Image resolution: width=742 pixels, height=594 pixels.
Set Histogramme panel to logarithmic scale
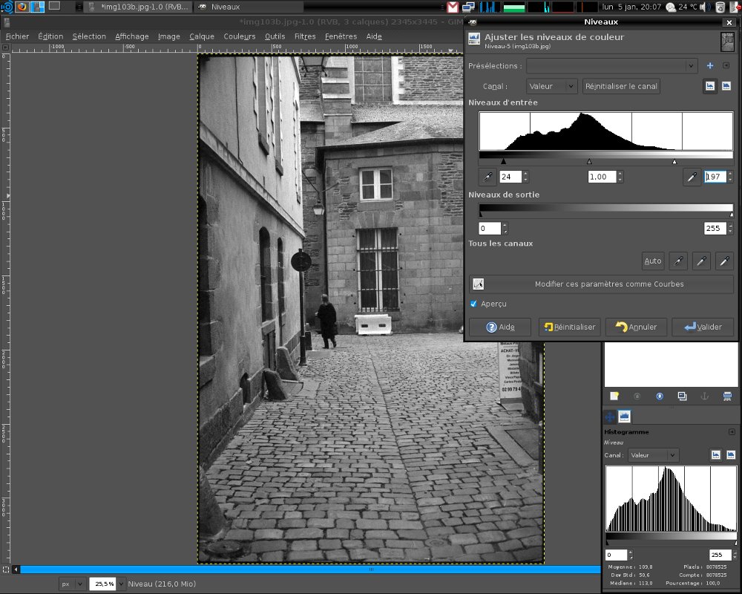click(x=731, y=455)
